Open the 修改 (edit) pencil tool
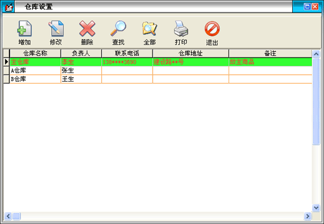The image size is (324, 224). click(56, 29)
